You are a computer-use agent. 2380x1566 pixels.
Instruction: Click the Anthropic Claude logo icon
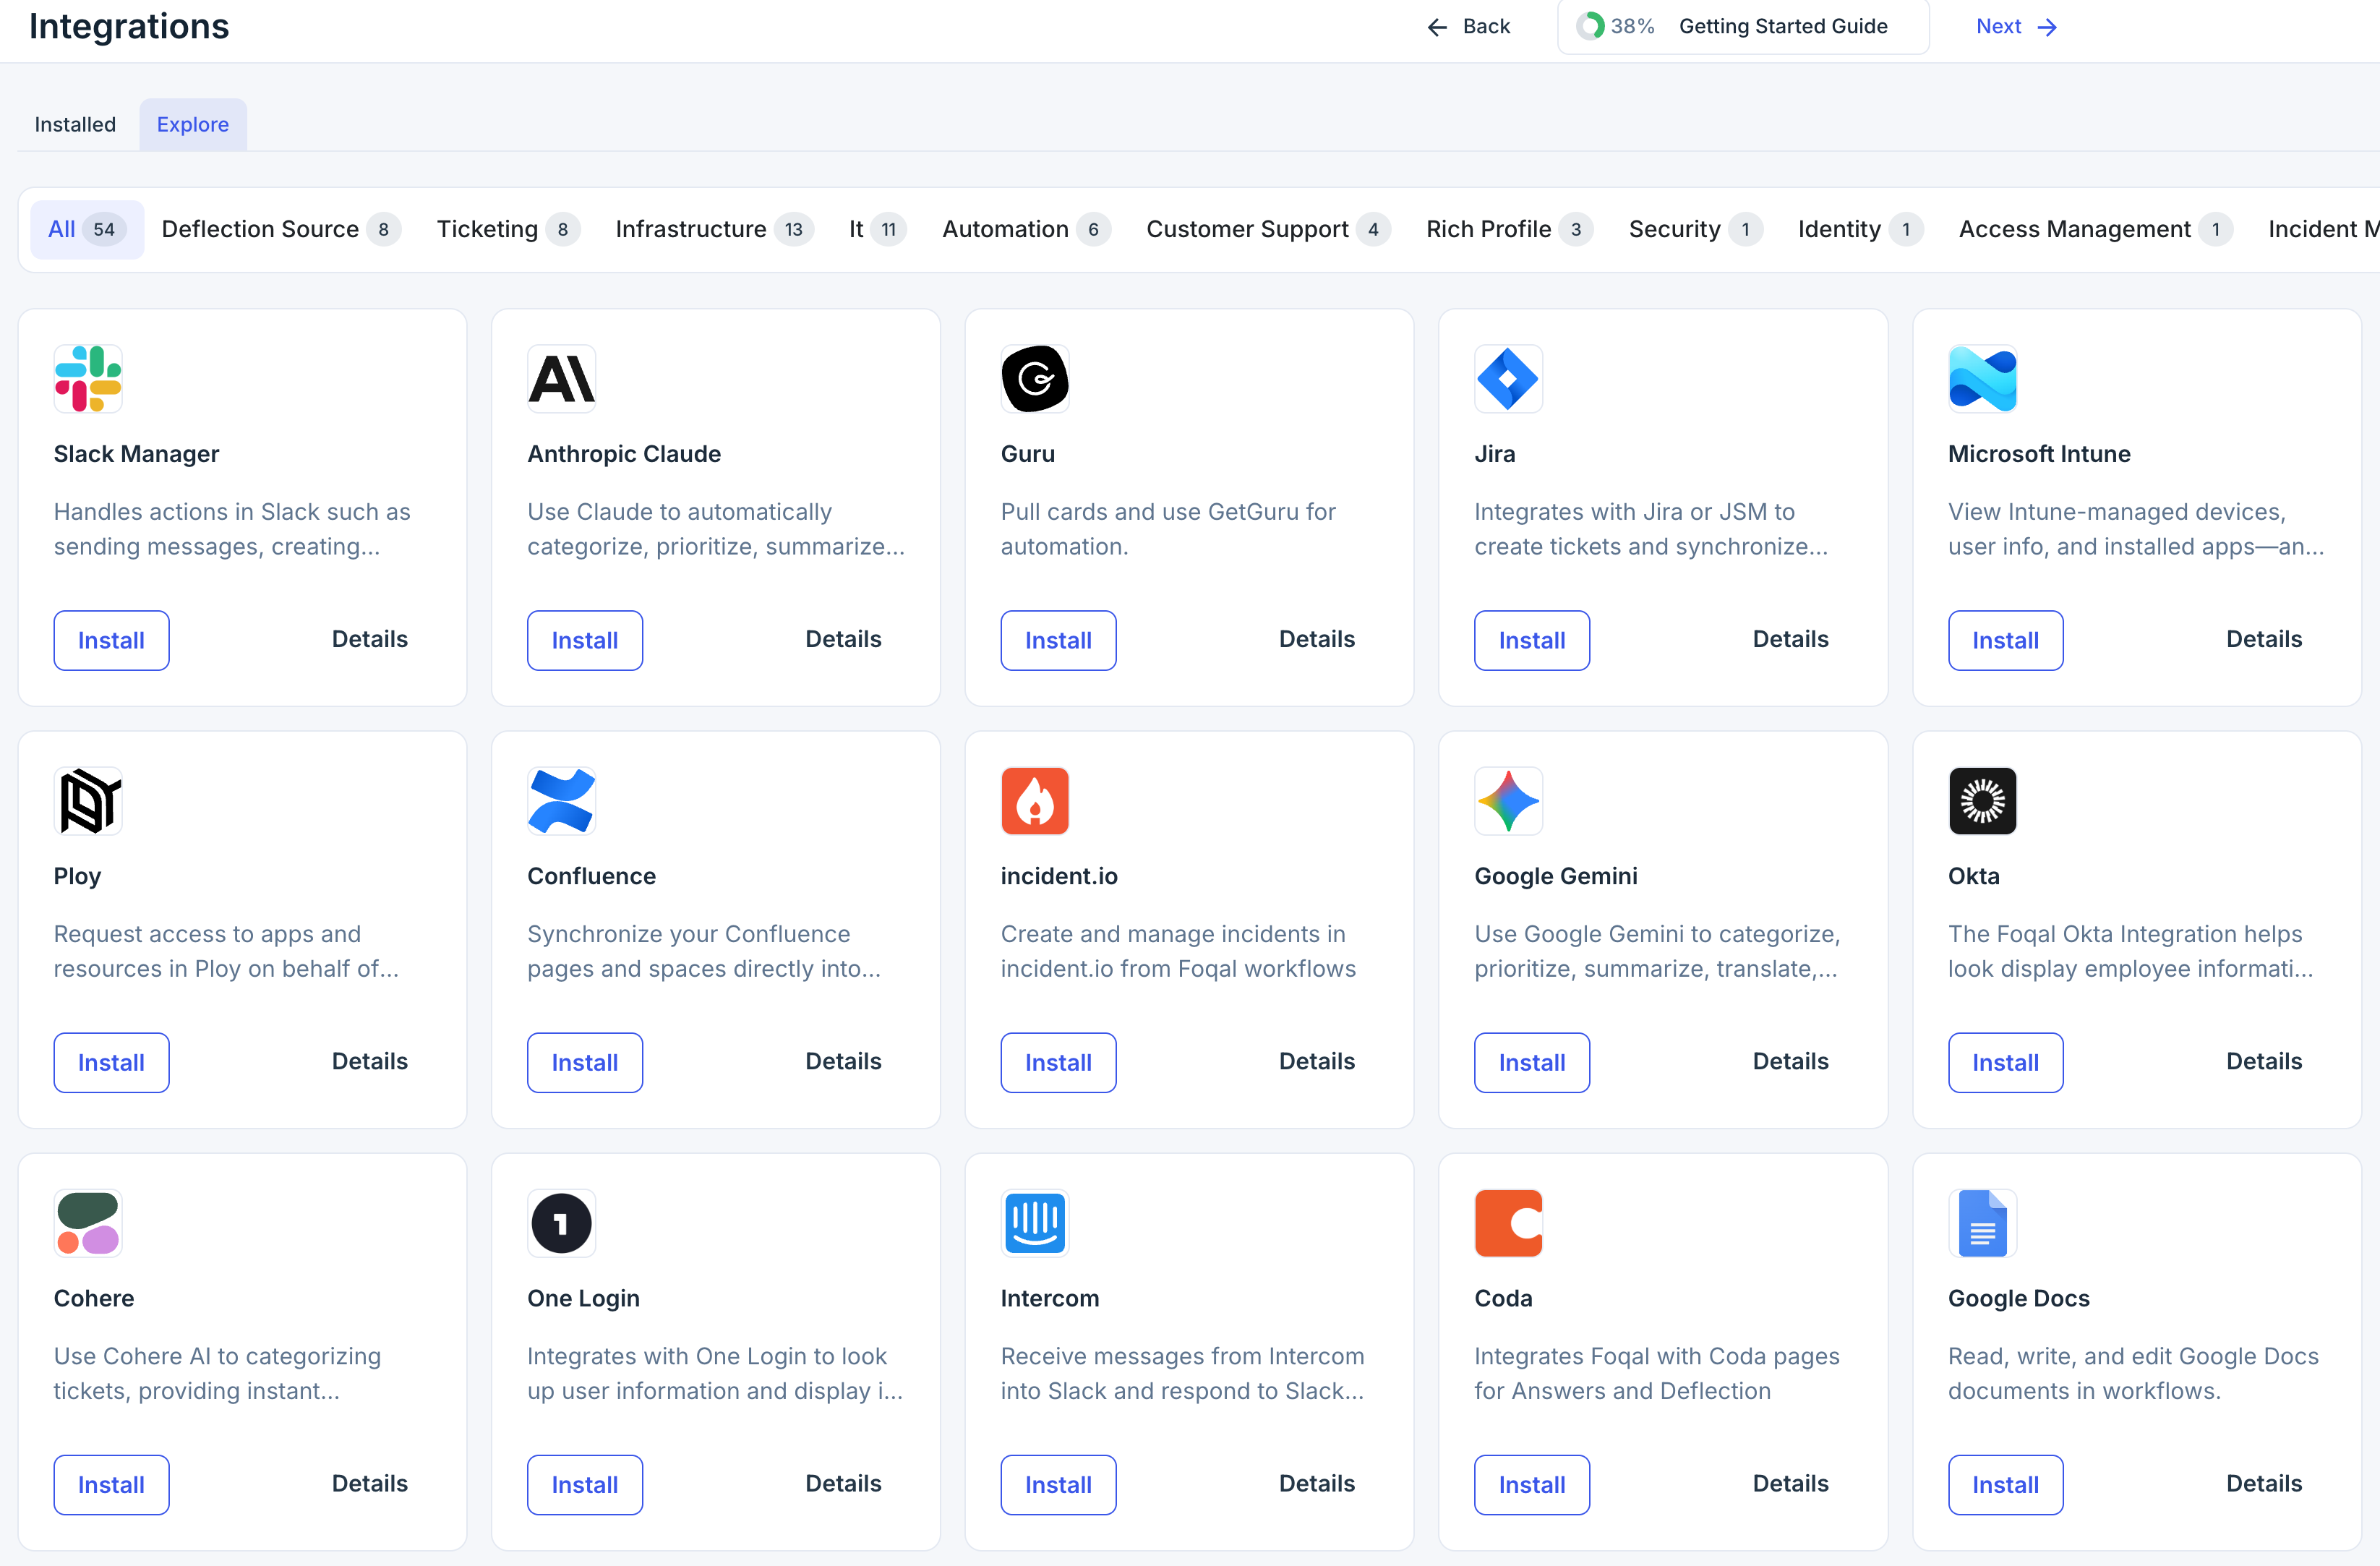point(561,379)
